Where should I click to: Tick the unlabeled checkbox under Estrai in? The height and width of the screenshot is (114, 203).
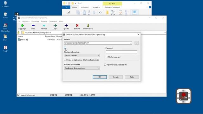pyautogui.click(x=65, y=48)
